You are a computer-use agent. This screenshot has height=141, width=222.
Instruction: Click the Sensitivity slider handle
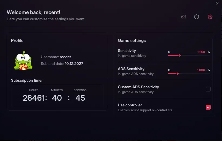pos(179,55)
